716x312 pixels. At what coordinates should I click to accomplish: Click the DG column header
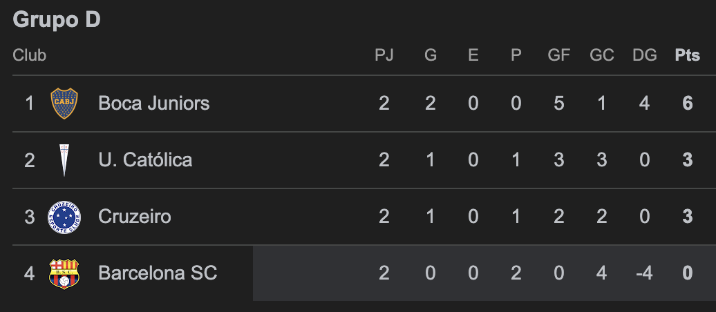point(644,55)
